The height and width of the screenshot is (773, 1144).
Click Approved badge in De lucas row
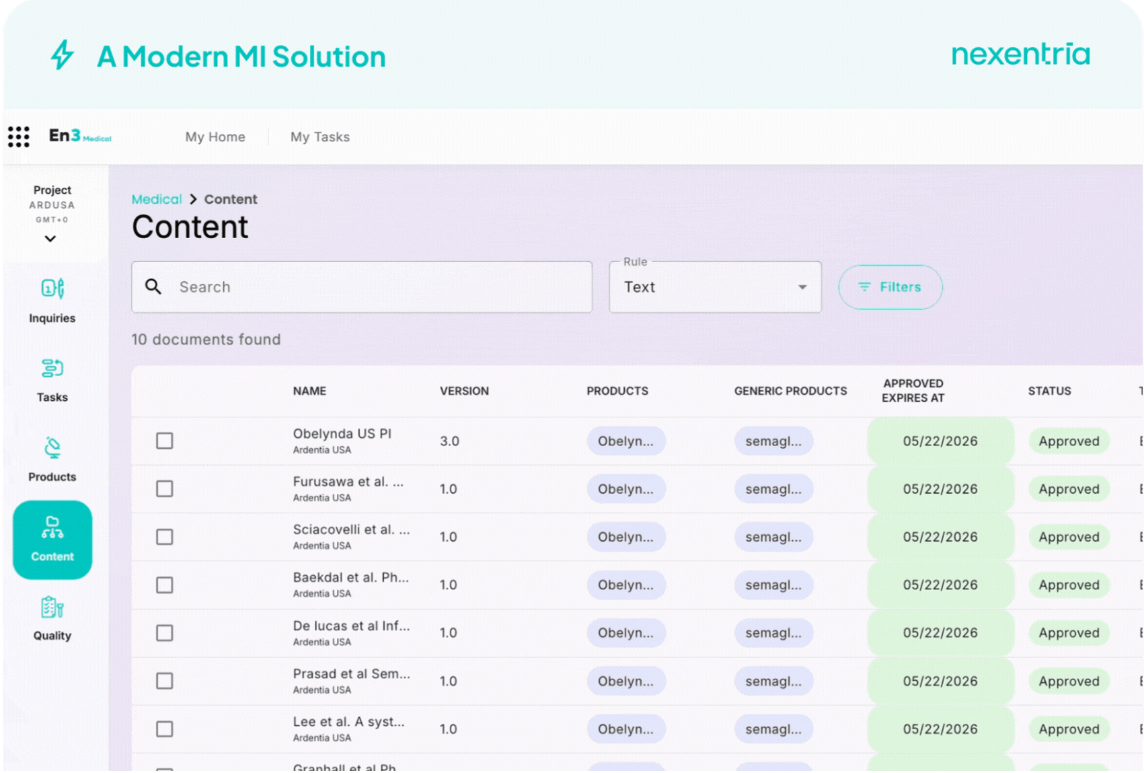pos(1069,632)
